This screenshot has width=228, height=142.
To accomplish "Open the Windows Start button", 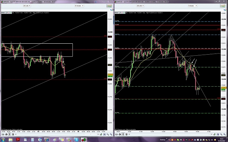I will coord(3,140).
